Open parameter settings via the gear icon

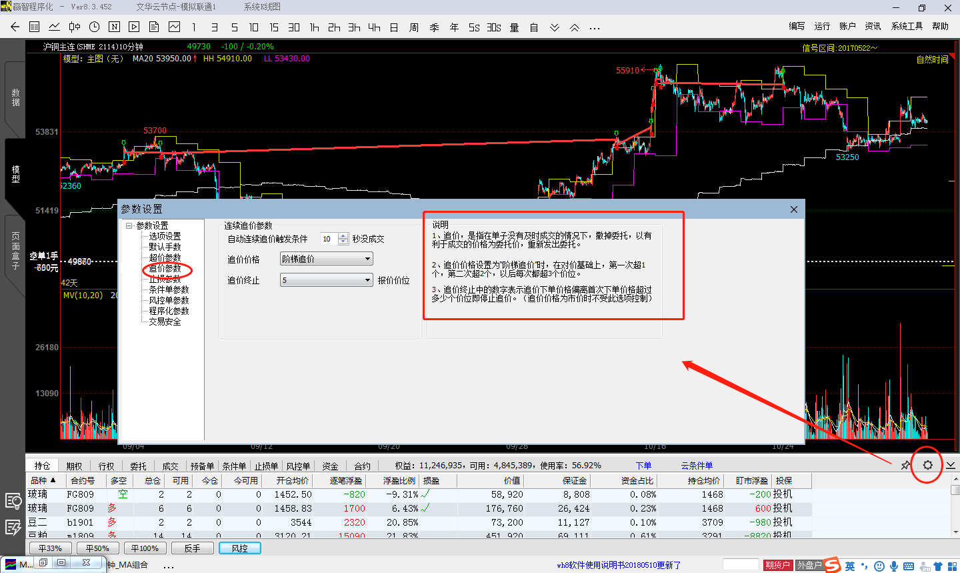(x=927, y=465)
